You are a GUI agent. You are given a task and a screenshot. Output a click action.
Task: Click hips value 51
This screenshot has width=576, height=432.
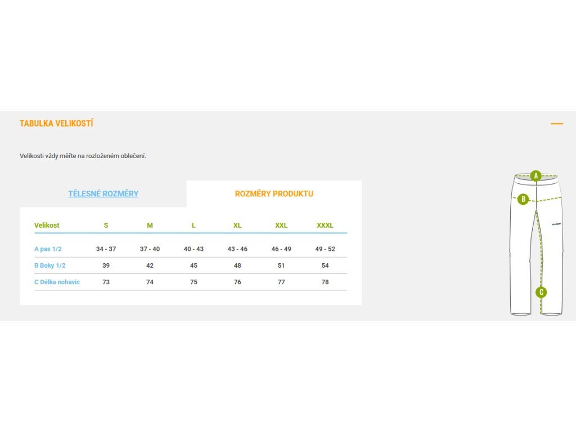pos(281,265)
